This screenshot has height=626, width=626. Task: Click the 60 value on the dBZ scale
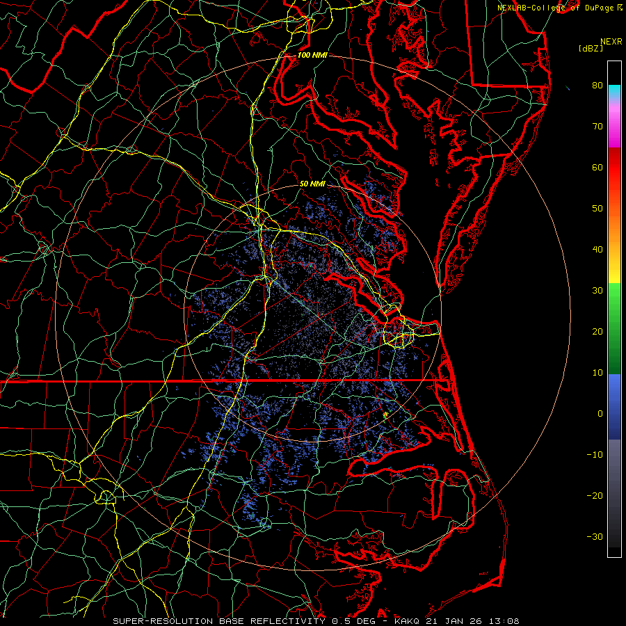(x=597, y=167)
